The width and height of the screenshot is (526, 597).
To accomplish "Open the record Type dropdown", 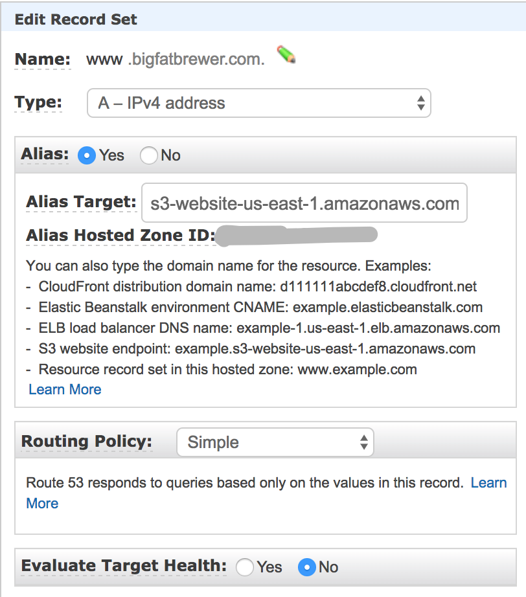I will coord(258,103).
